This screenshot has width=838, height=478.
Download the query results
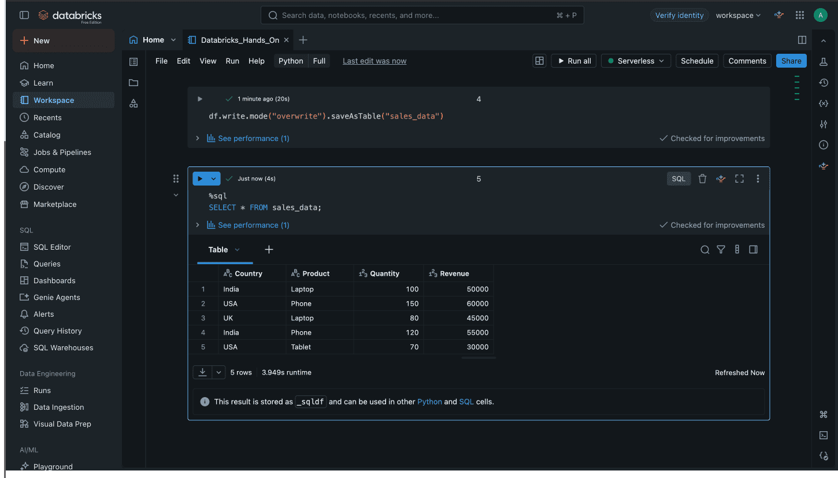[203, 372]
